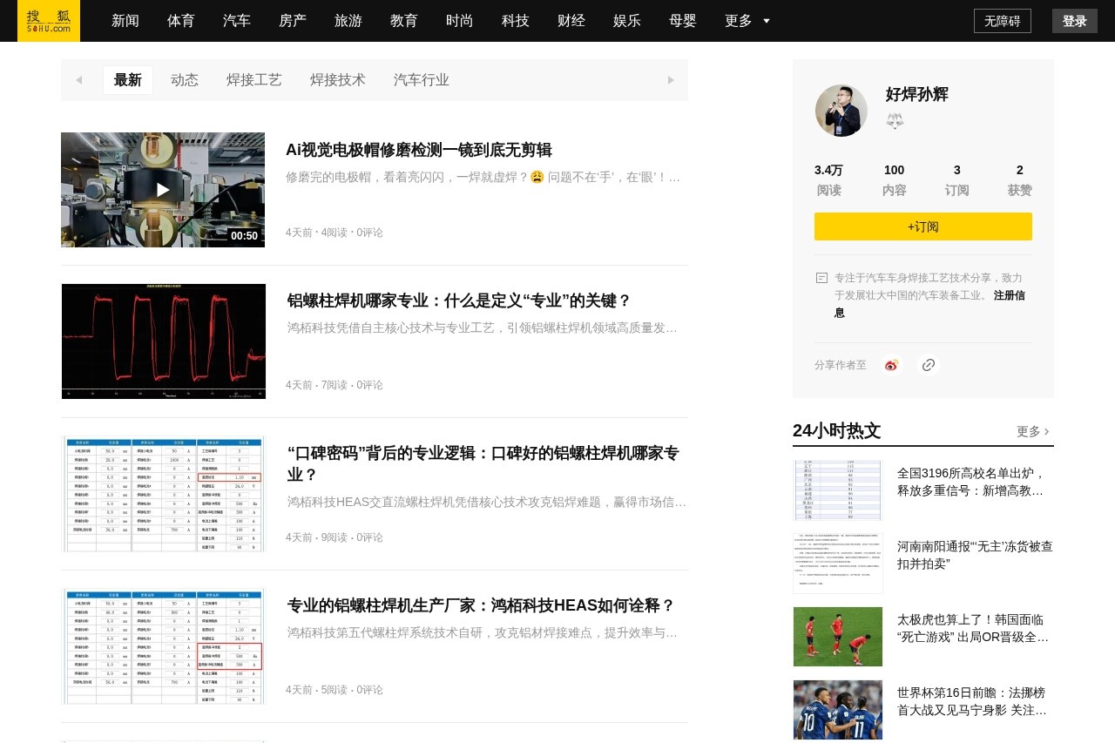
Task: Copy author link via chain icon
Action: (x=929, y=365)
